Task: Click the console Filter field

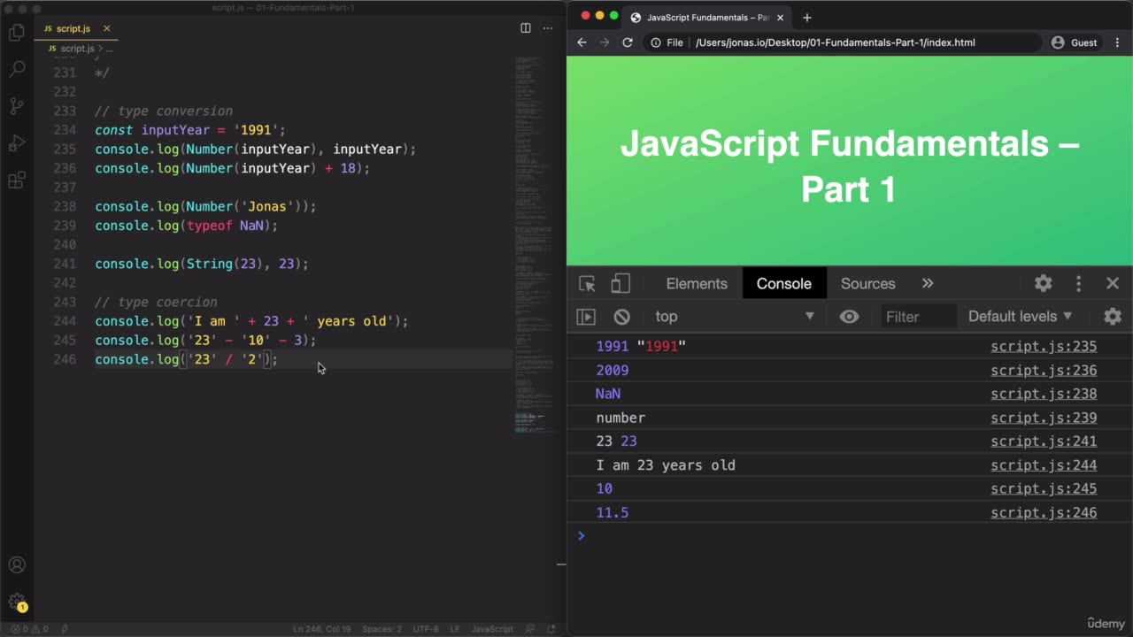Action: click(x=917, y=317)
